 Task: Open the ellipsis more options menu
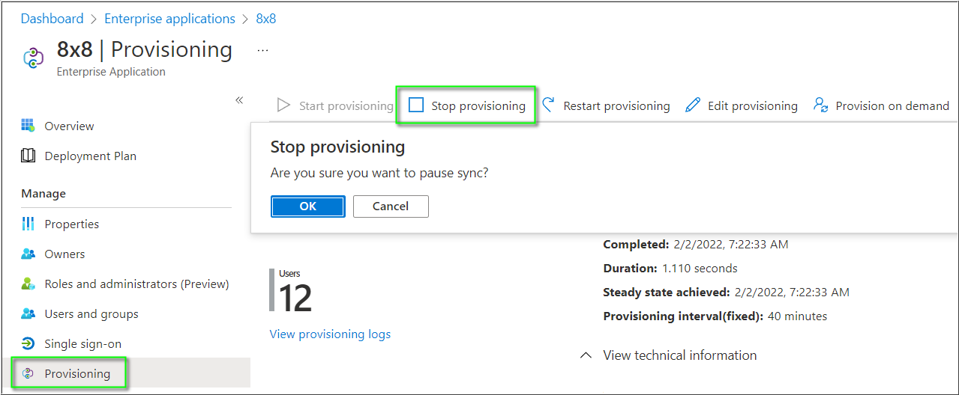(x=262, y=50)
